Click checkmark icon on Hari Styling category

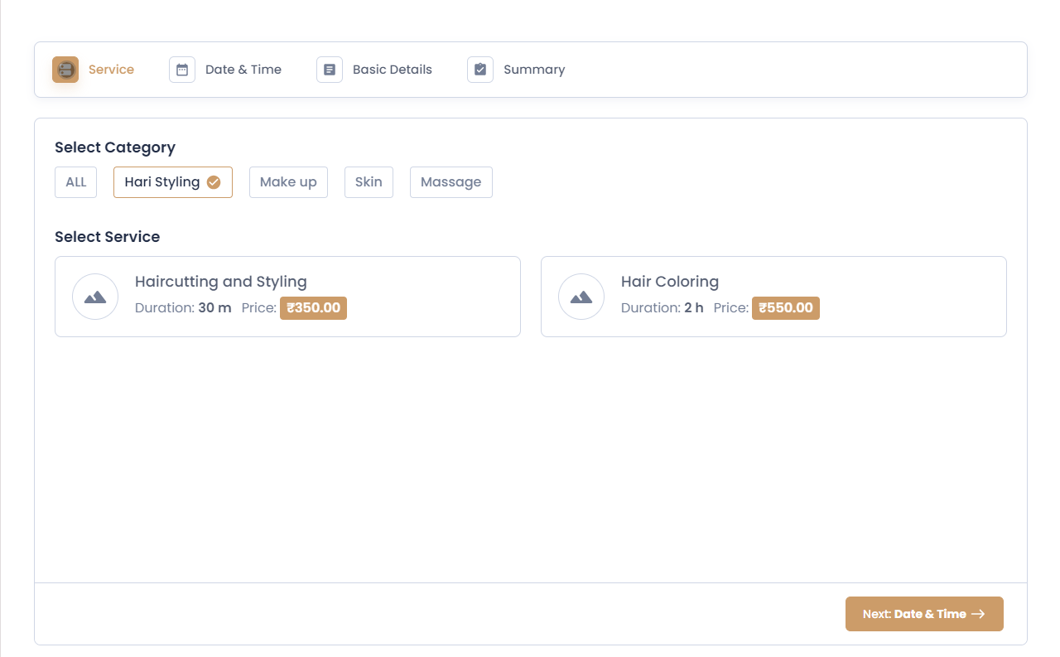point(214,182)
